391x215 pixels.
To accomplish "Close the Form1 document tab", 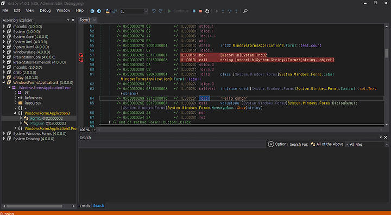I will 94,20.
